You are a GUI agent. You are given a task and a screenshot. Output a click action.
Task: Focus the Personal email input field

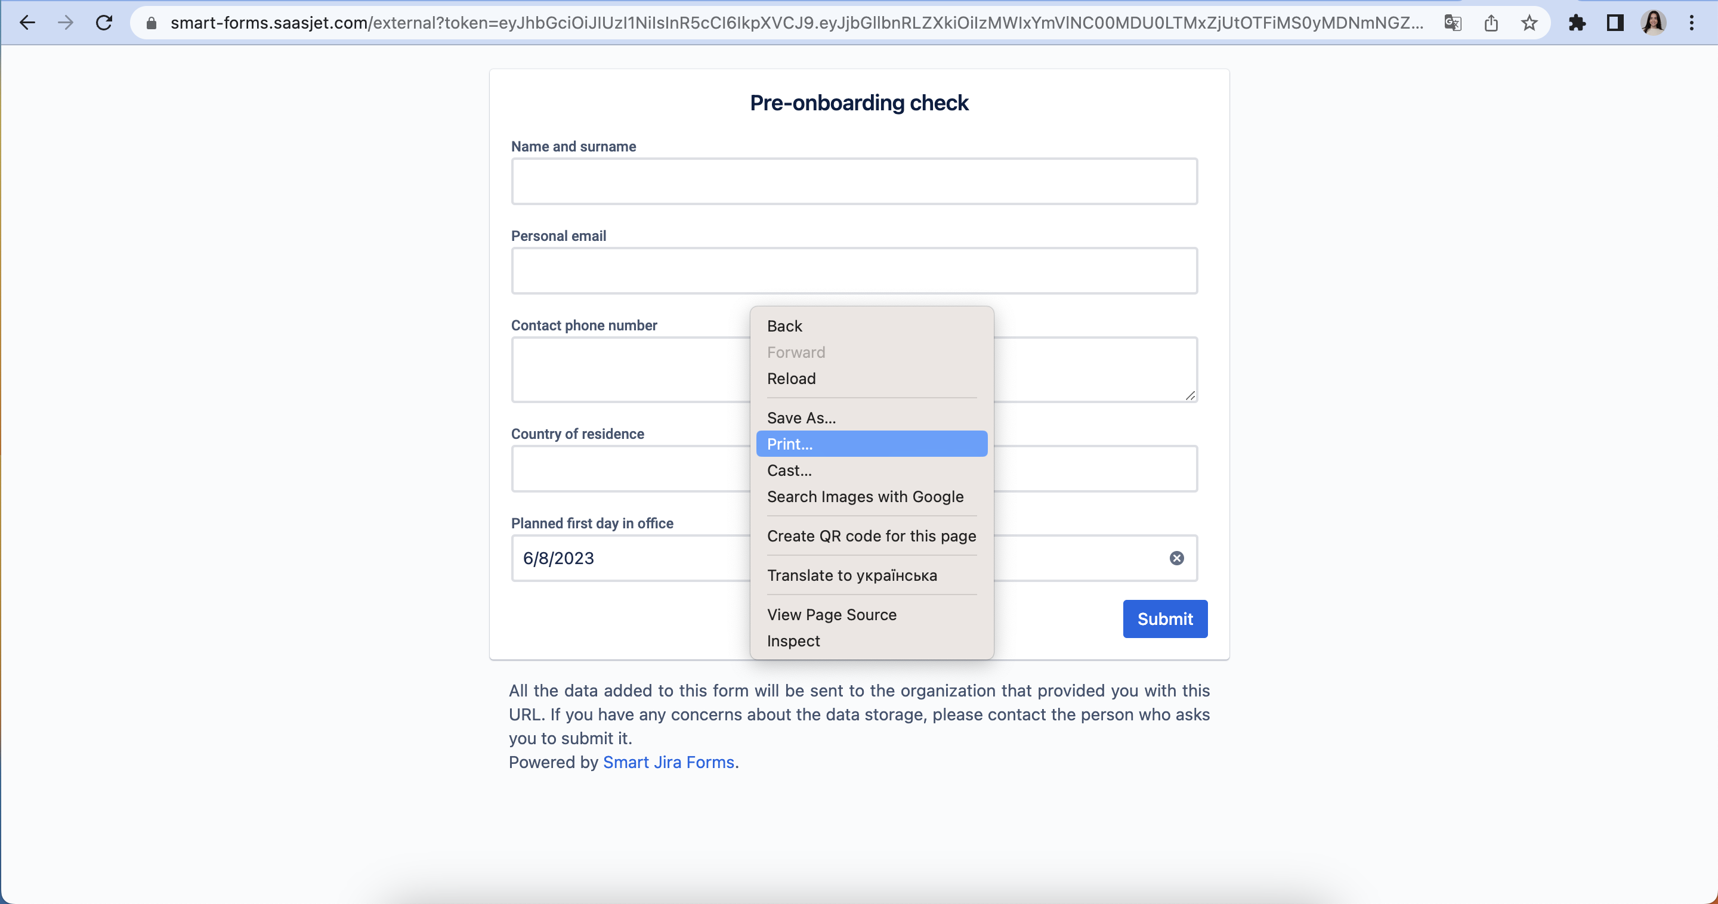854,271
